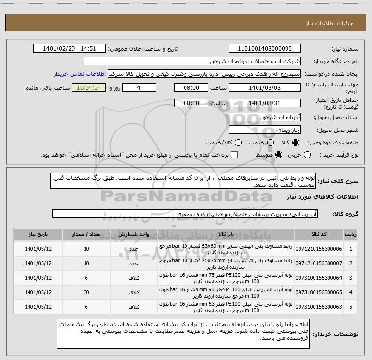Click the remaining days field showing 4

point(139,87)
